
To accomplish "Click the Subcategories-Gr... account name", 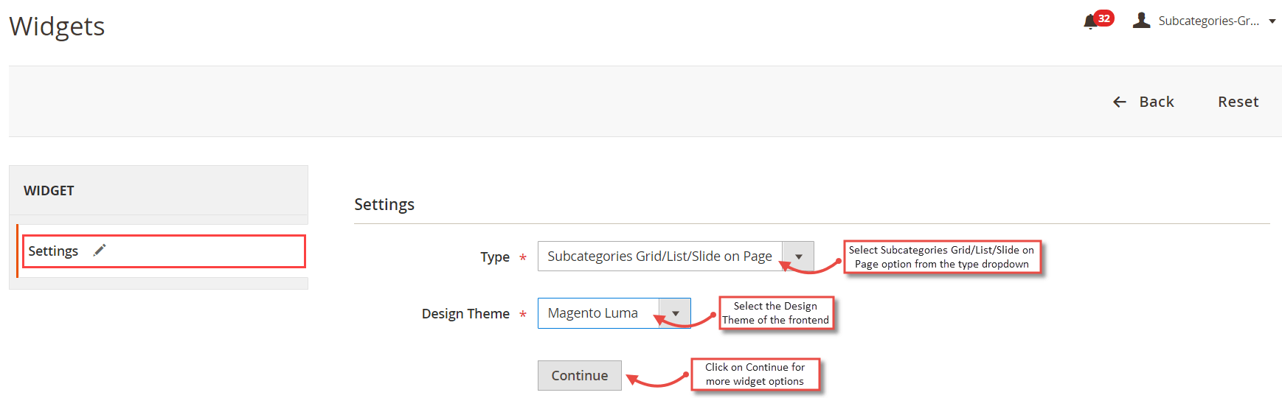I will pyautogui.click(x=1208, y=21).
